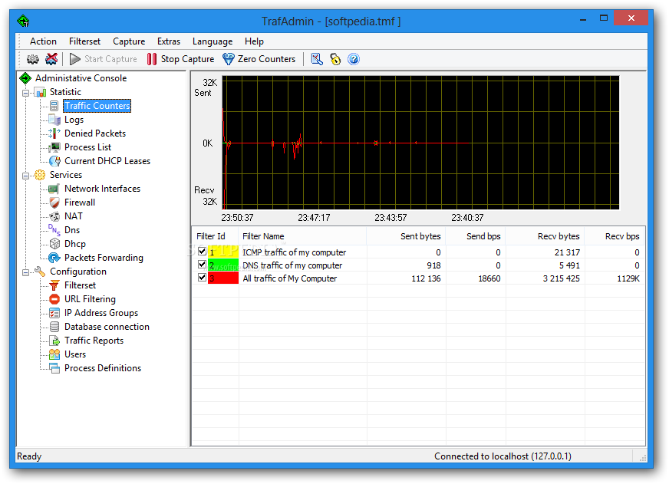Click the Ready status bar text
This screenshot has width=669, height=484.
[x=29, y=456]
